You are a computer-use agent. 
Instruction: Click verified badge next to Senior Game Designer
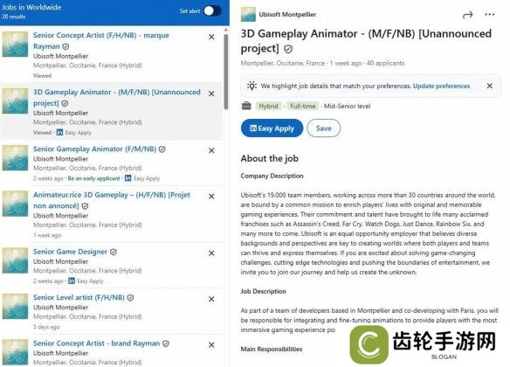[114, 253]
